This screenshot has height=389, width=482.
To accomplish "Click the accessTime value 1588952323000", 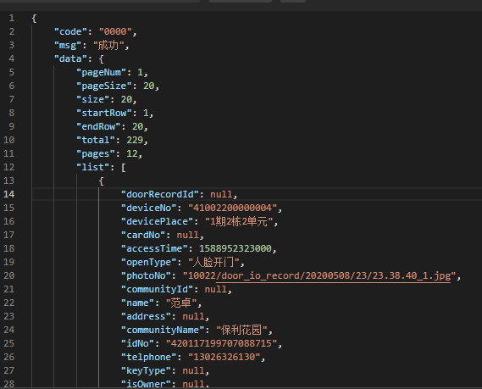I will click(x=235, y=248).
